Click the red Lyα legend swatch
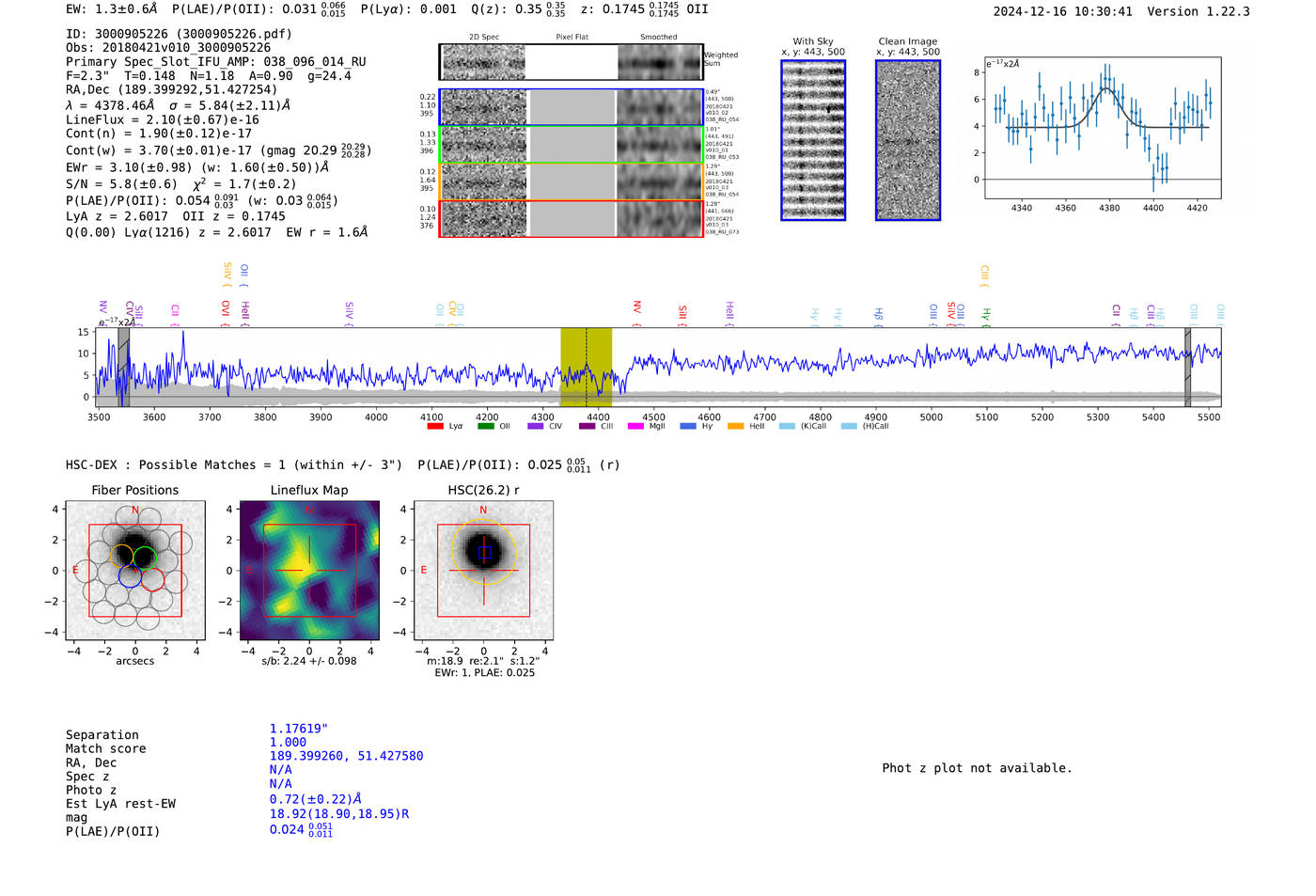Screen dimensions: 1316x896 [434, 427]
